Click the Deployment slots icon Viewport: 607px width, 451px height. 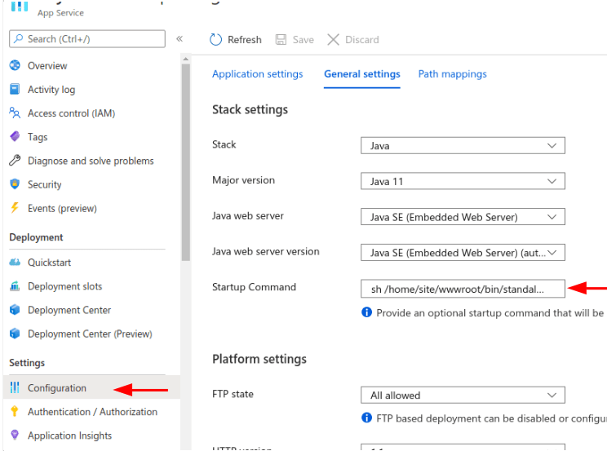pyautogui.click(x=15, y=286)
